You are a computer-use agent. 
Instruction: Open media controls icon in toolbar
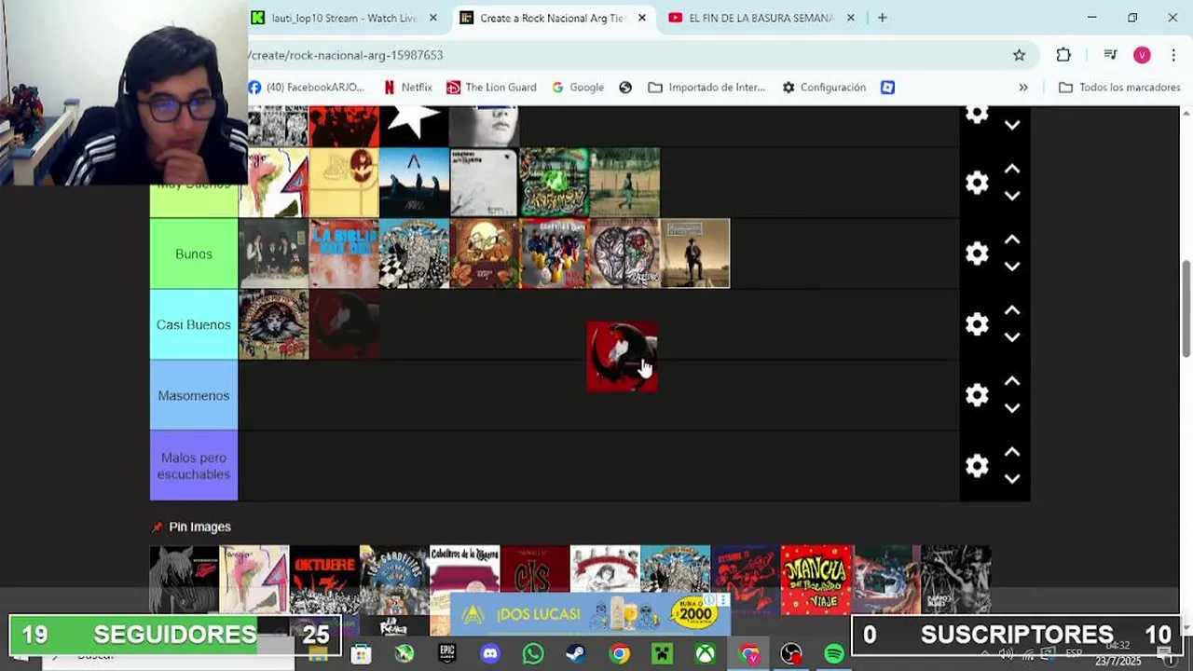pos(1110,55)
